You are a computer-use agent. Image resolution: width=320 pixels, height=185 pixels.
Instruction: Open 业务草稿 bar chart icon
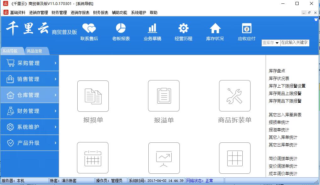tap(152, 28)
